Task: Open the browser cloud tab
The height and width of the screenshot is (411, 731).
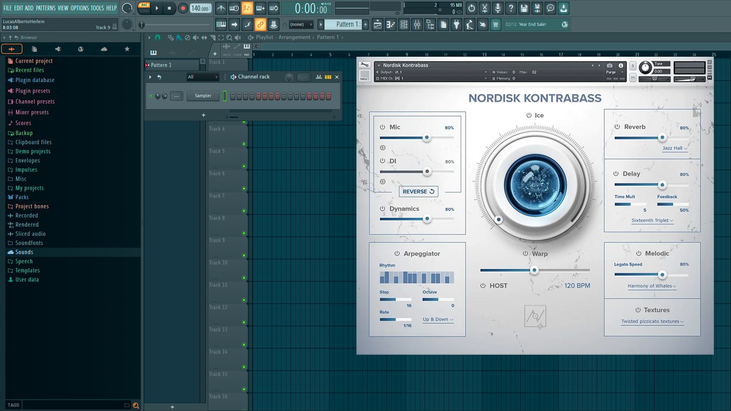Action: point(104,49)
